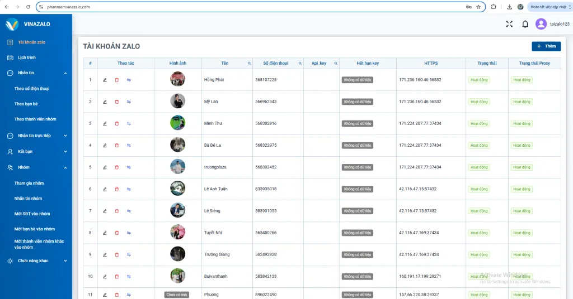Click the Thêm button to add account
This screenshot has height=299, width=573.
546,46
